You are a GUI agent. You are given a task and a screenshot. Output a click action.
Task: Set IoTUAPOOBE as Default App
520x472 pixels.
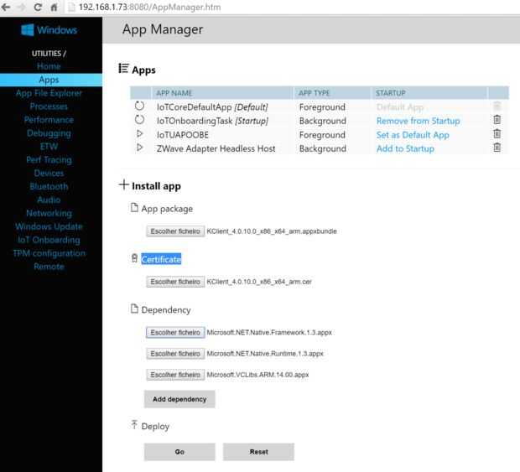pos(413,135)
